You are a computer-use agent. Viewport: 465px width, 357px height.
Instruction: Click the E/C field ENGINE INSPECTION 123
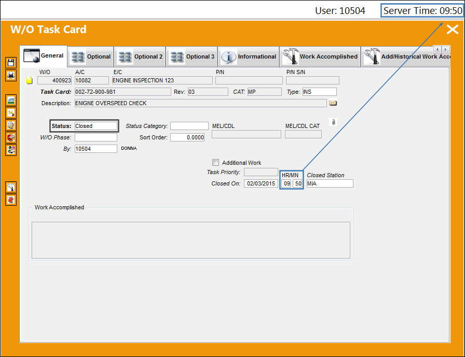pos(162,80)
